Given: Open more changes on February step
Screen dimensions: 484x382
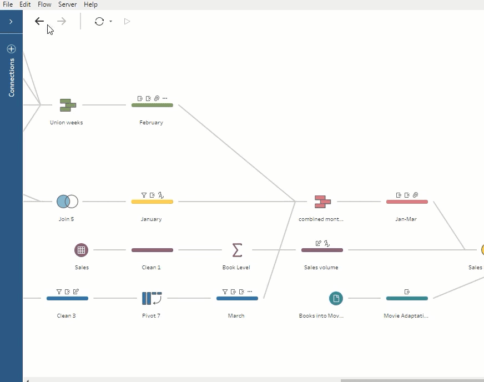Looking at the screenshot, I should pos(165,98).
